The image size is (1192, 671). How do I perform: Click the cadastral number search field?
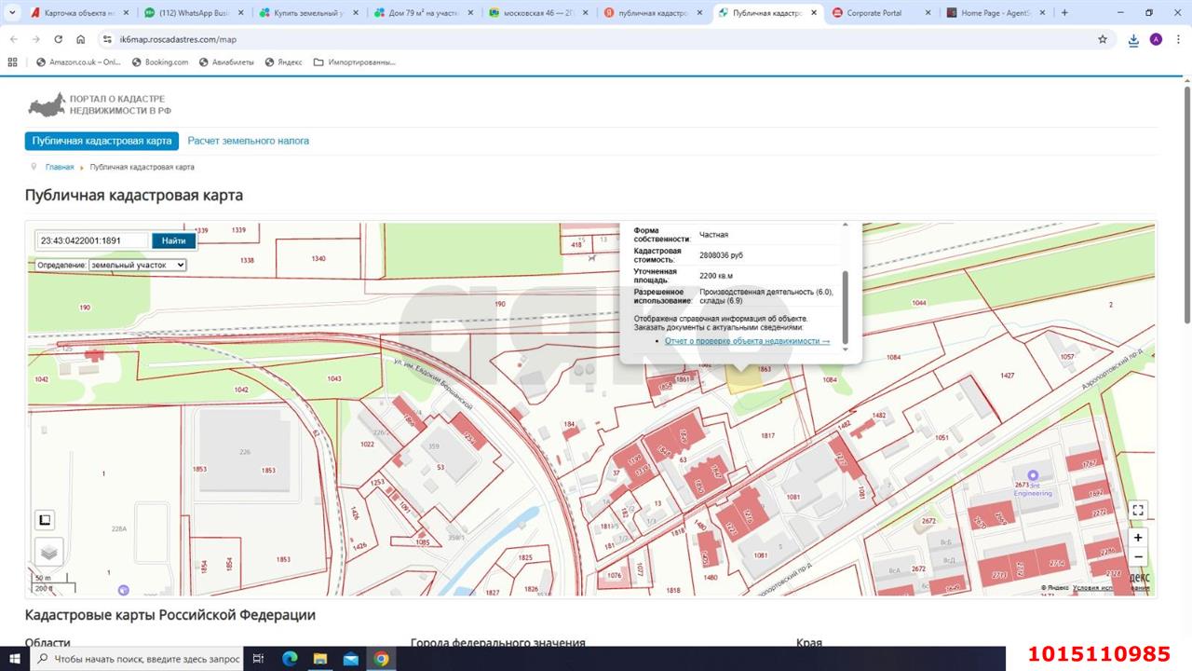click(92, 240)
